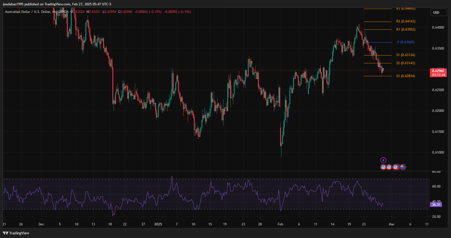Open the Australian flag economic event marker

pyautogui.click(x=403, y=167)
